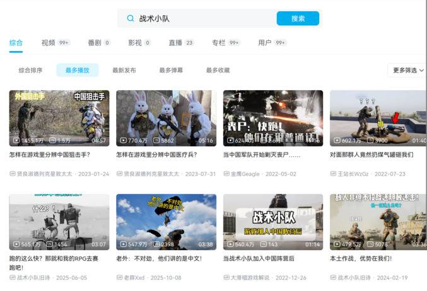Screen dimensions: 427x291
Task: Open title 当战术小队加入中国阵营后
Action: coord(259,259)
